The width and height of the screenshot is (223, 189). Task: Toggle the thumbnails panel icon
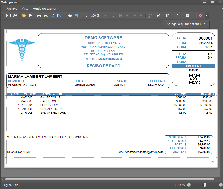[x=9, y=15]
